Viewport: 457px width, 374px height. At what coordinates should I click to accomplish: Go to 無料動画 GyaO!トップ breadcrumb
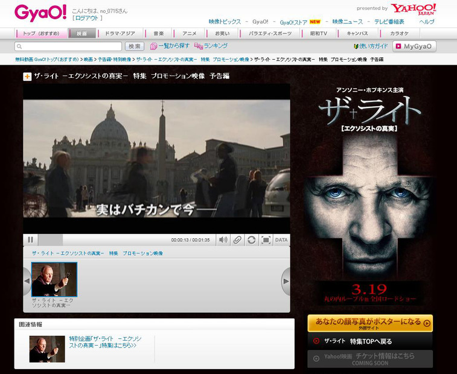click(x=47, y=60)
